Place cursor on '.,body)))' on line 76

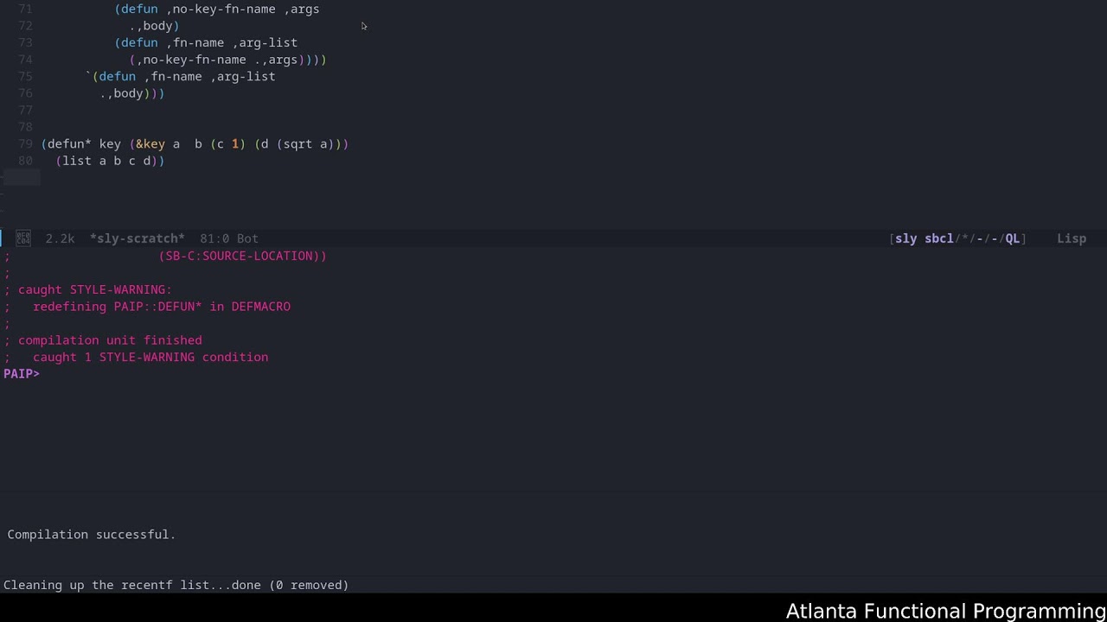132,93
